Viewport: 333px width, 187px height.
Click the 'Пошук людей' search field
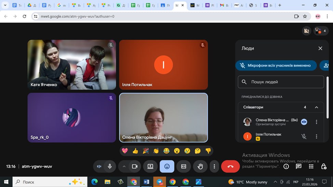click(x=281, y=82)
